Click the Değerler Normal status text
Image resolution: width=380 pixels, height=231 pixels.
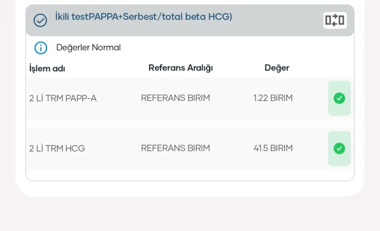(x=88, y=47)
